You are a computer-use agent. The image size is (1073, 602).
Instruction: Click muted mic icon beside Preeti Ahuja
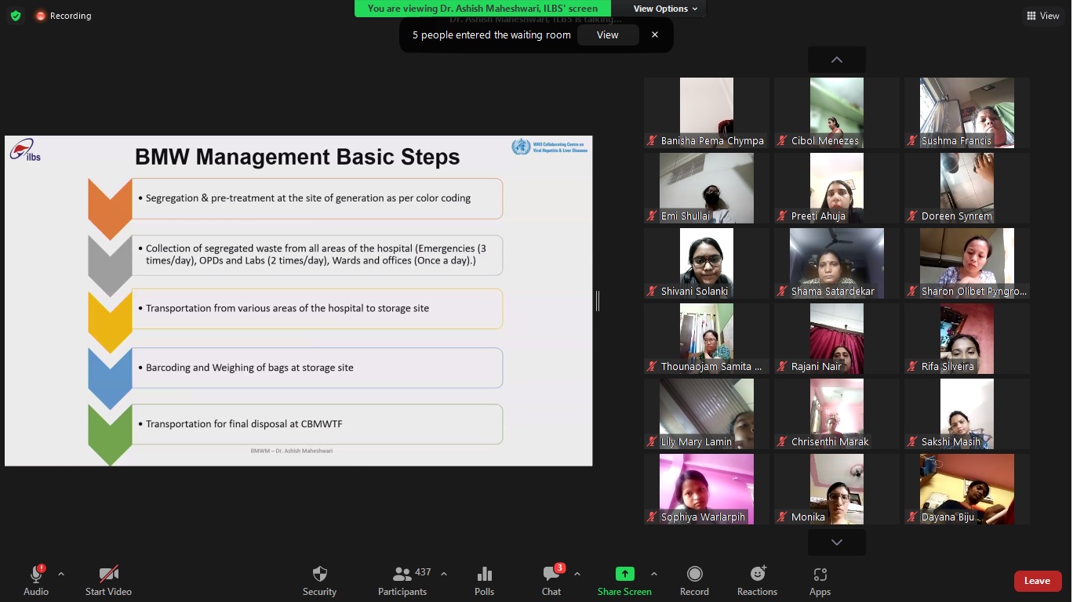click(x=782, y=216)
